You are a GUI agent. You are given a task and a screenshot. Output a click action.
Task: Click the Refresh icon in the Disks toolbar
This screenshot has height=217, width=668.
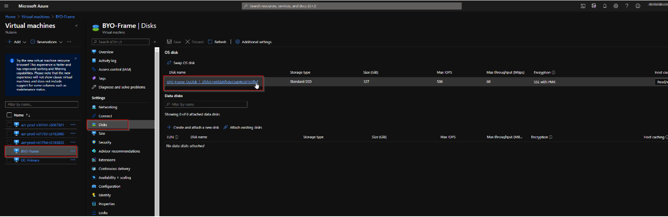tap(210, 42)
